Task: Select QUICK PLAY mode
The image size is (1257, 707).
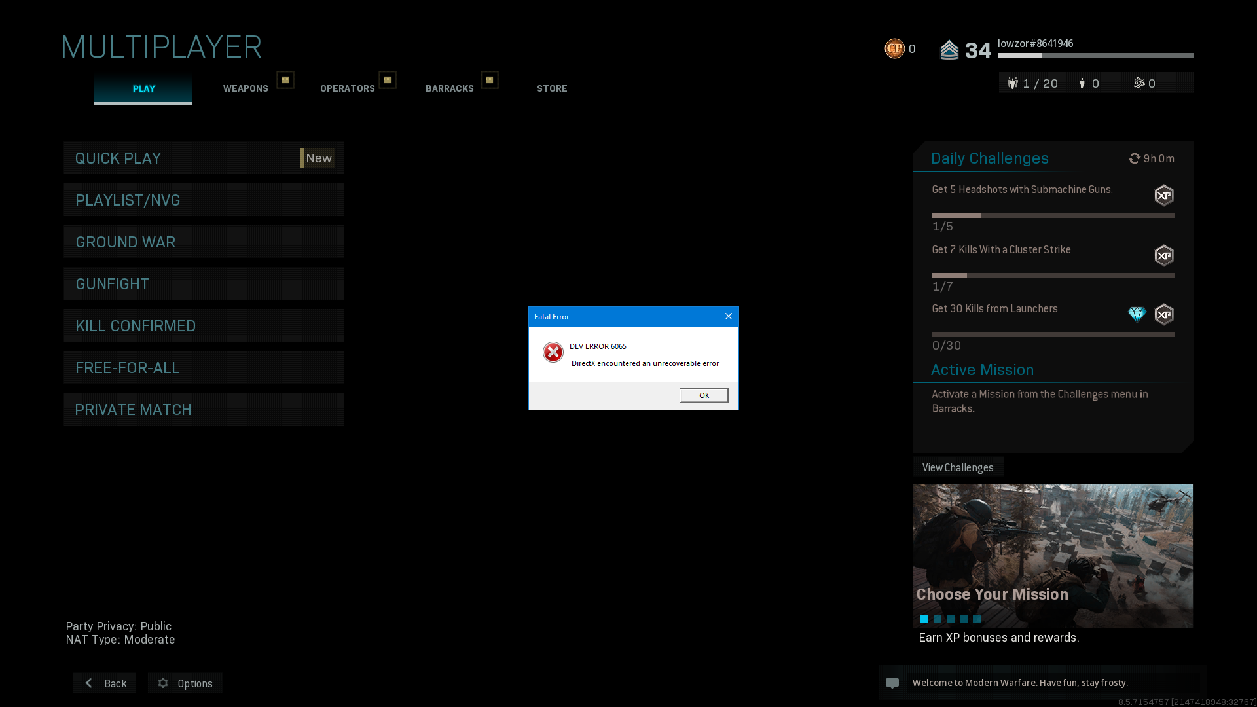Action: pyautogui.click(x=204, y=158)
